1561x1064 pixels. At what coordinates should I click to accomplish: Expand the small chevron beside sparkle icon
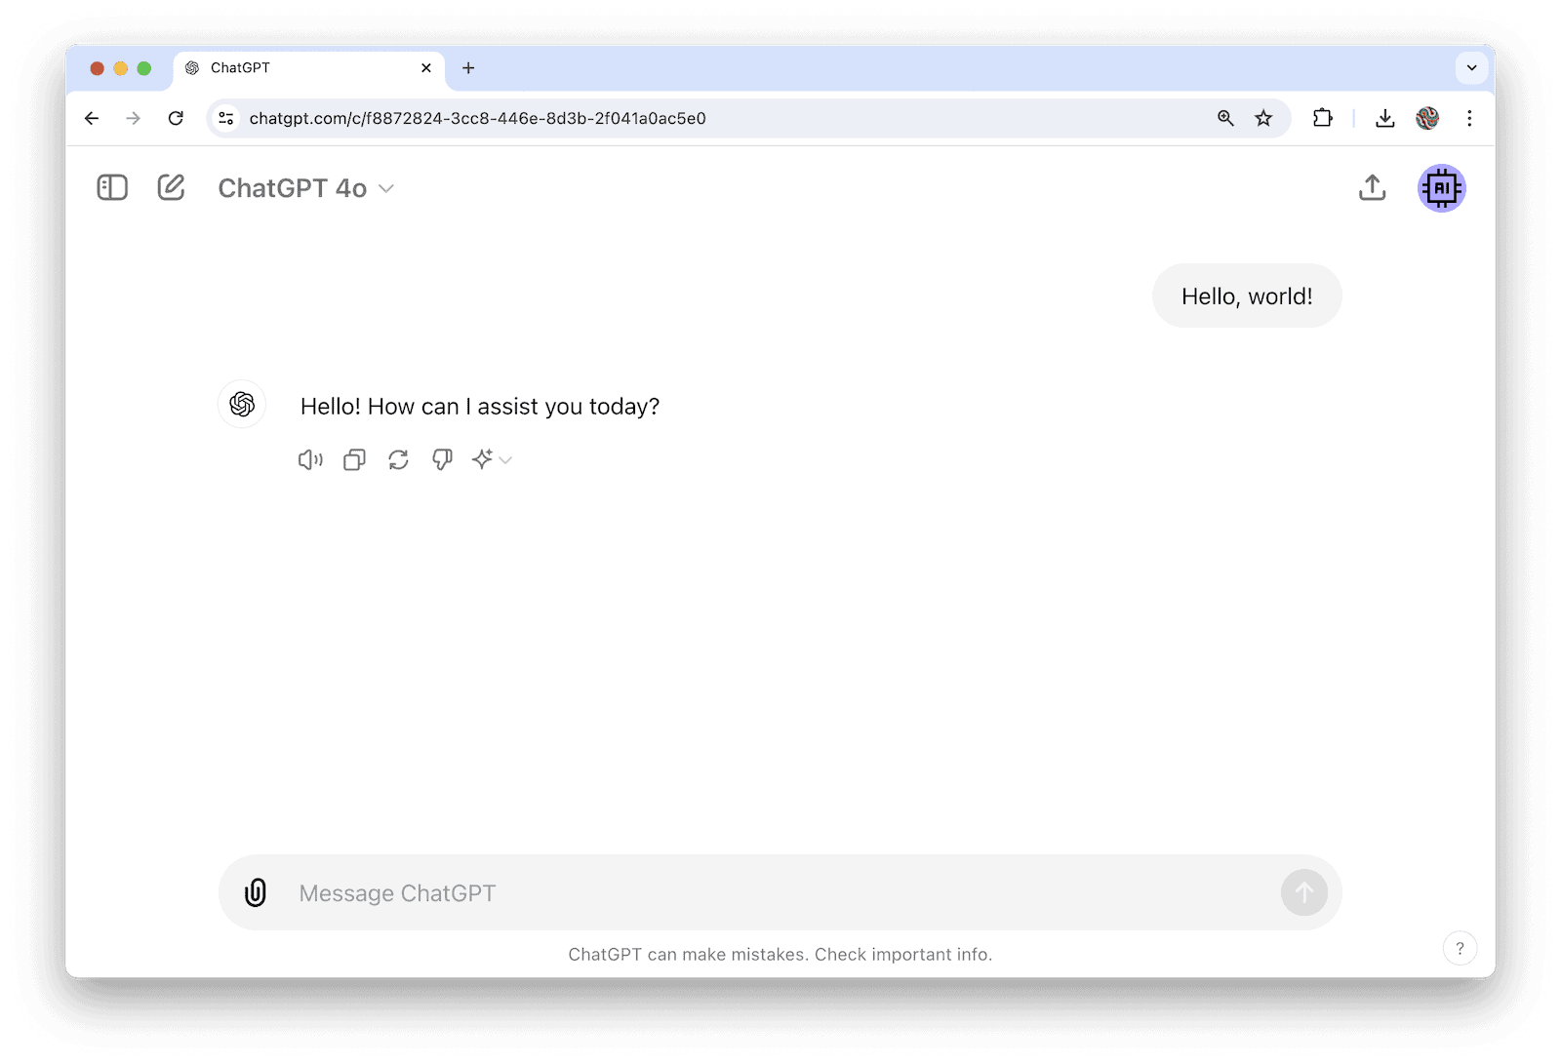(505, 460)
